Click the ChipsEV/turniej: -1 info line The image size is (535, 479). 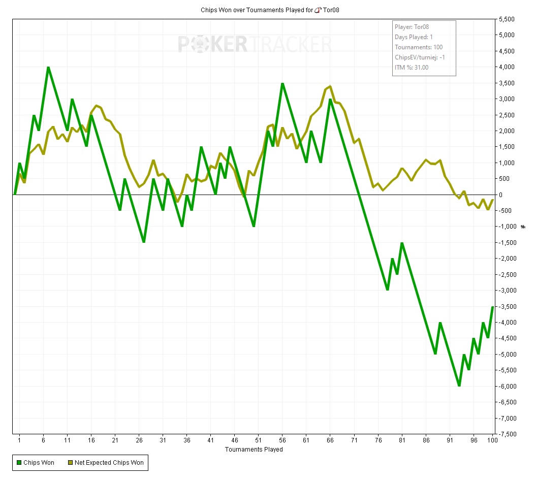tap(420, 57)
